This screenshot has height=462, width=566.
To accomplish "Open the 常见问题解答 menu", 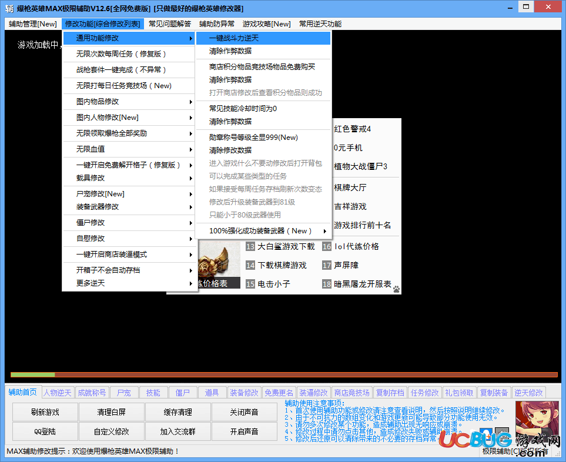I will (x=170, y=24).
